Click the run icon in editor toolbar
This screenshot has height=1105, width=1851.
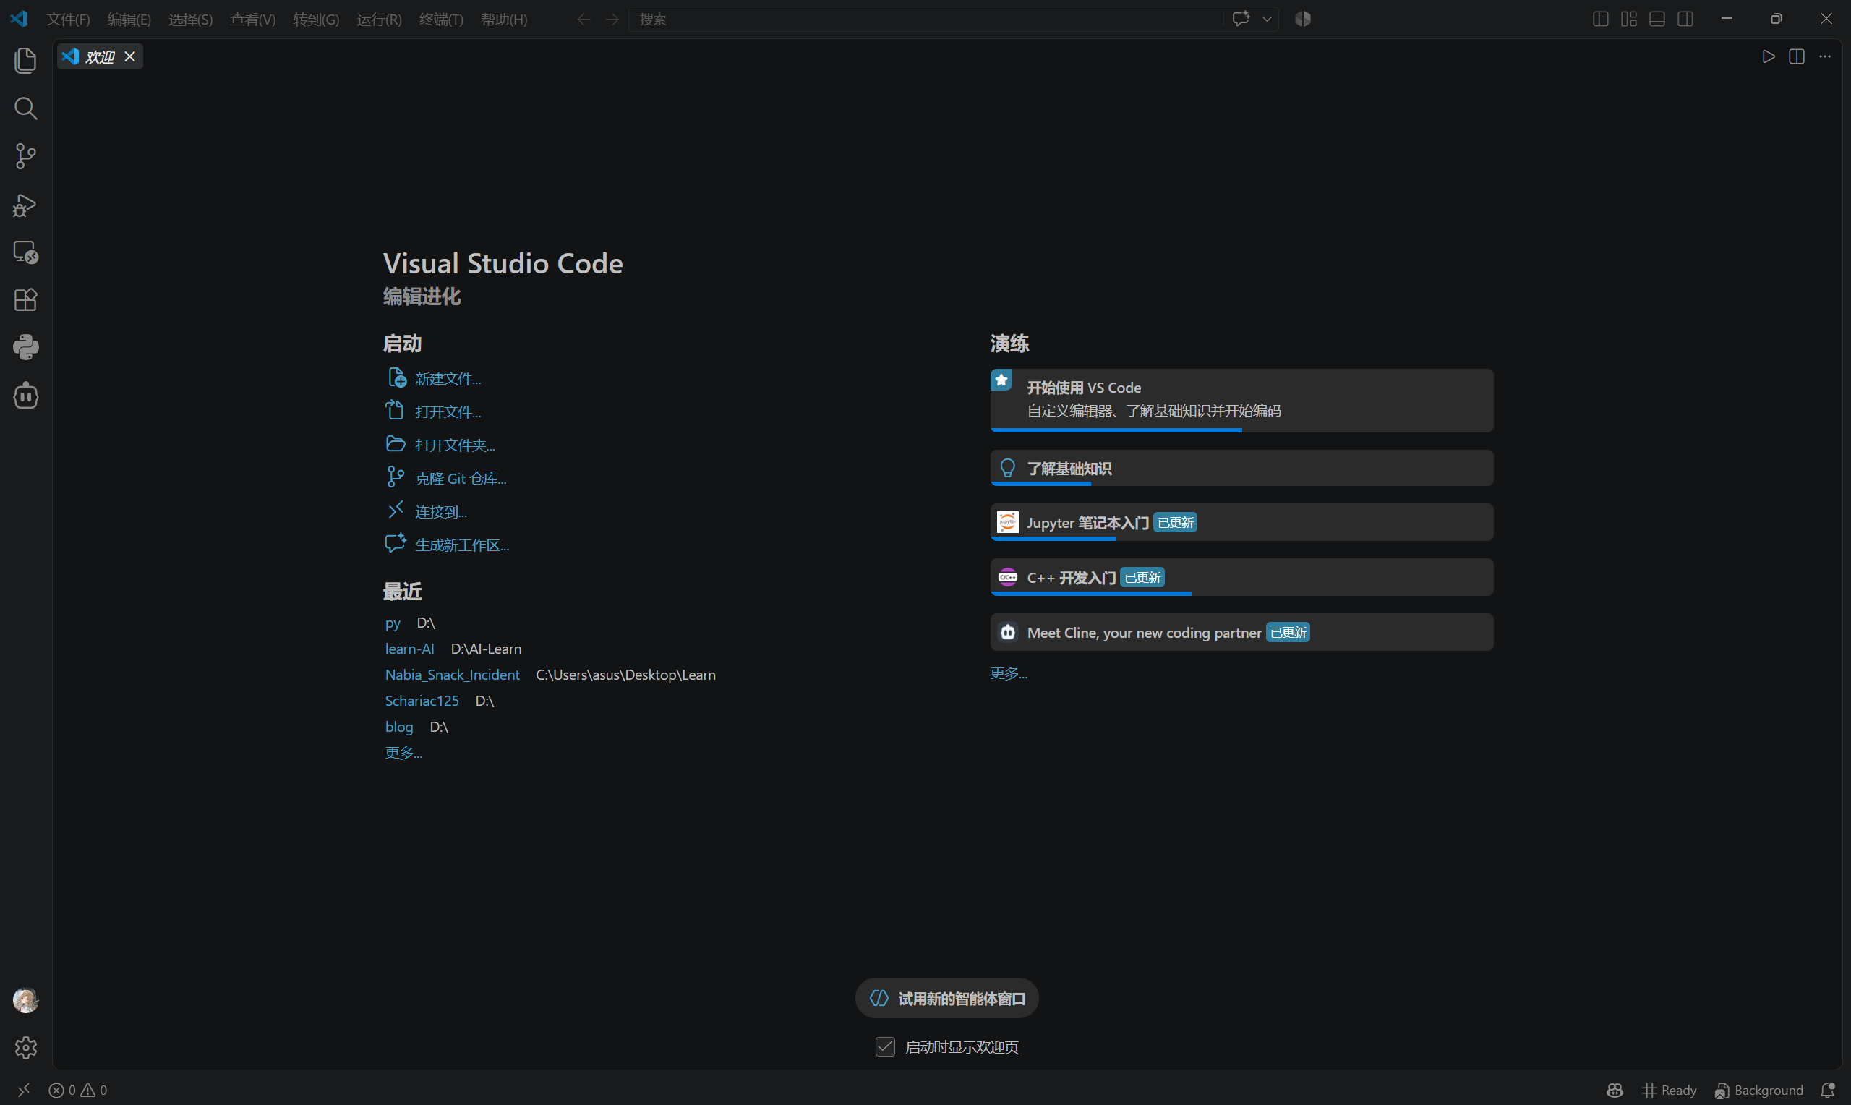[x=1769, y=56]
